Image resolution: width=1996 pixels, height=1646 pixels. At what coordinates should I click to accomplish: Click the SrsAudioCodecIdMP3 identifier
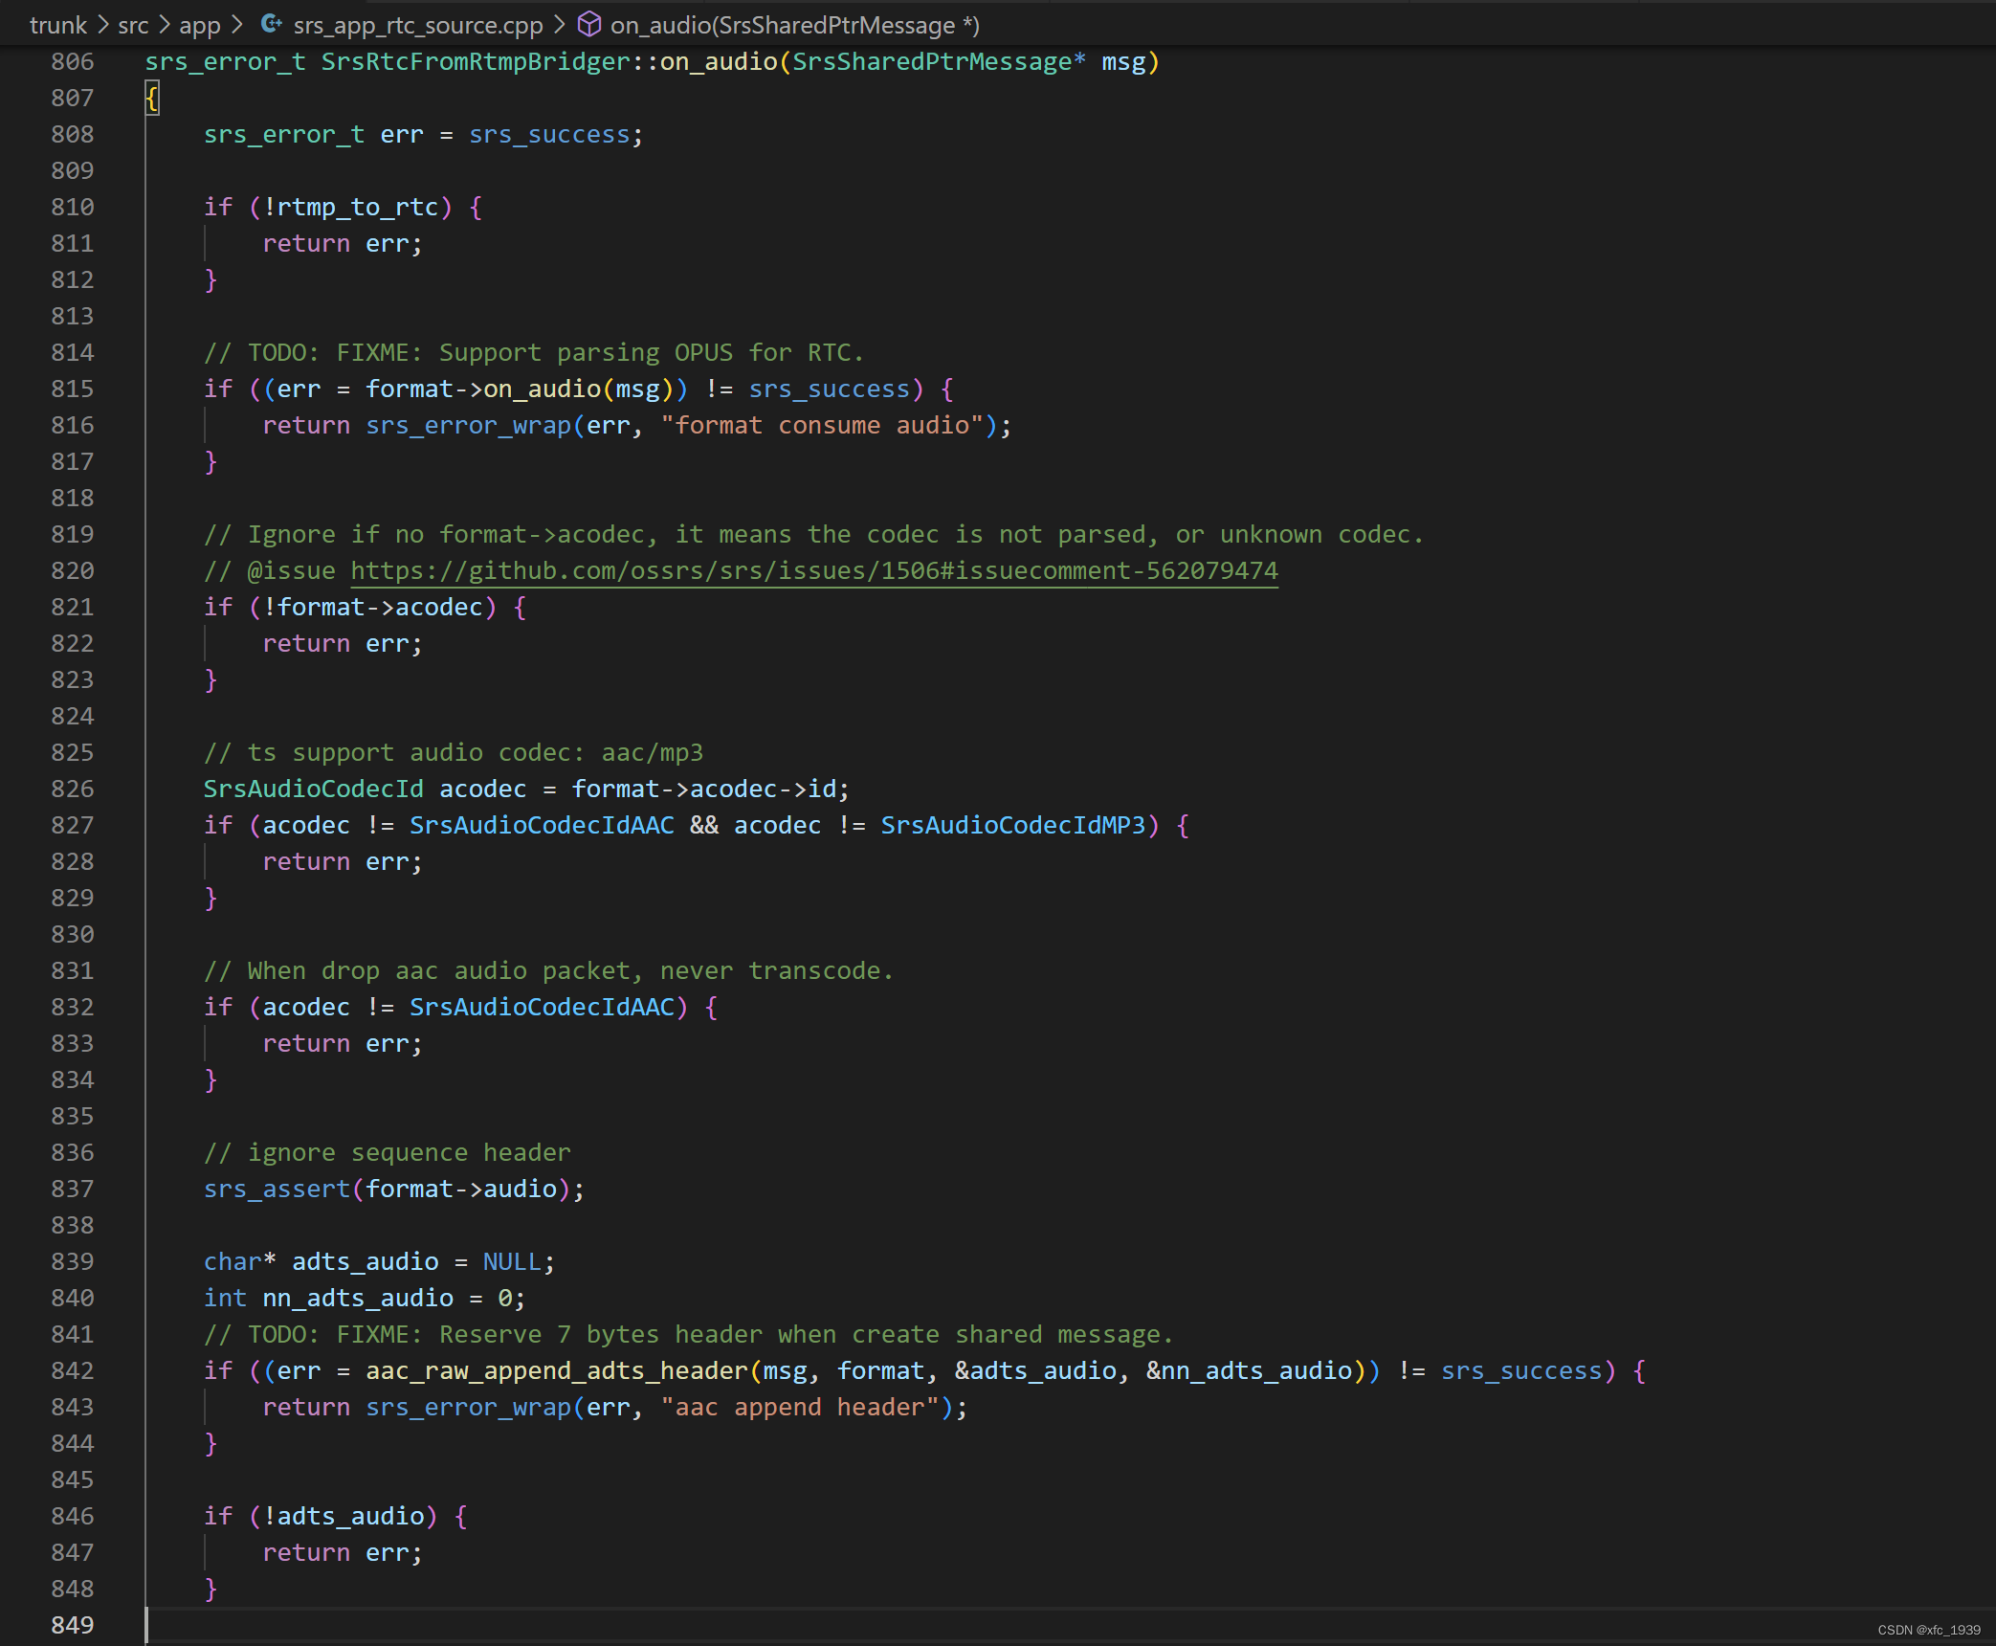[x=1012, y=825]
